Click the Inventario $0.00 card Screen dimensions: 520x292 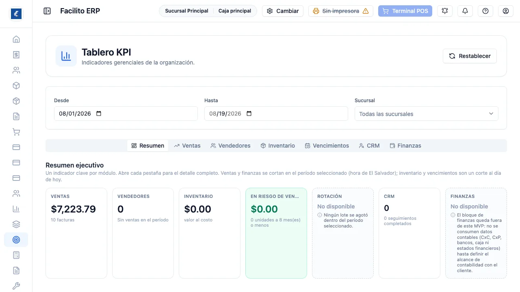[210, 233]
